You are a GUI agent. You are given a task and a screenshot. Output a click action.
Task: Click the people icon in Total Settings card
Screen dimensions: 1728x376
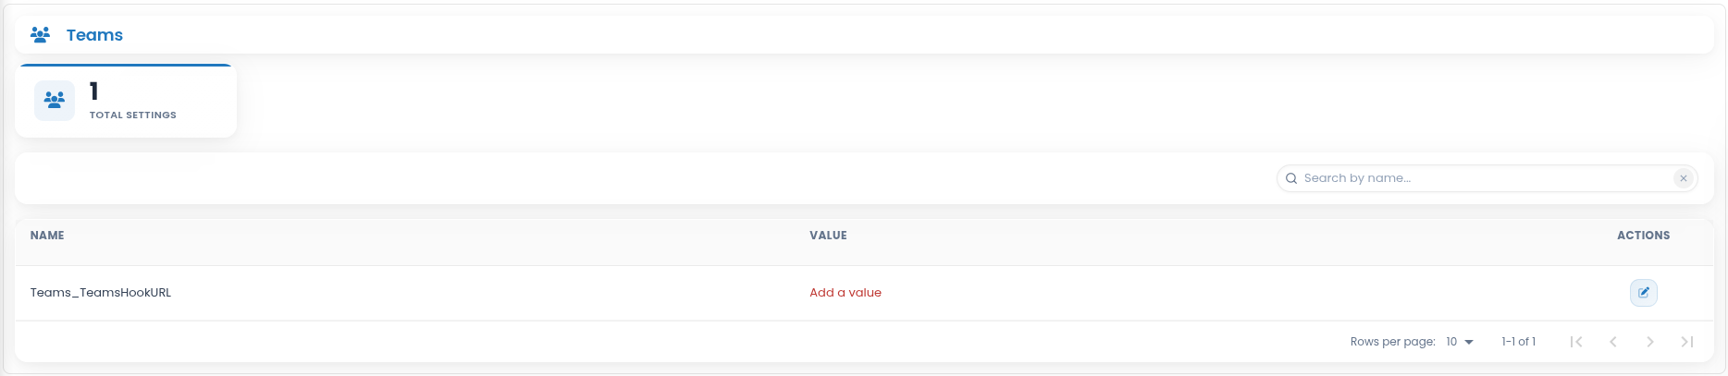[55, 100]
